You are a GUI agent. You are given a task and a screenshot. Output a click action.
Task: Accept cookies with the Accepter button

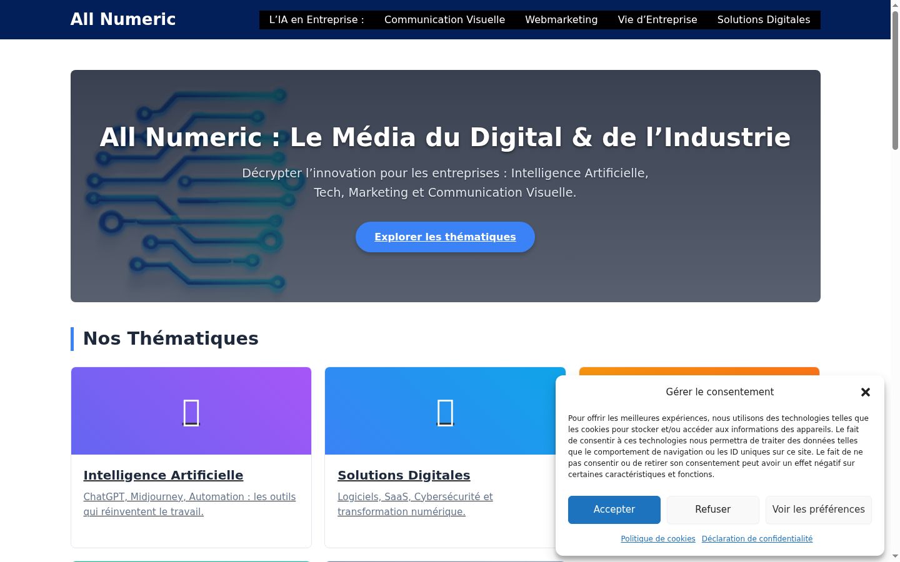(x=614, y=510)
